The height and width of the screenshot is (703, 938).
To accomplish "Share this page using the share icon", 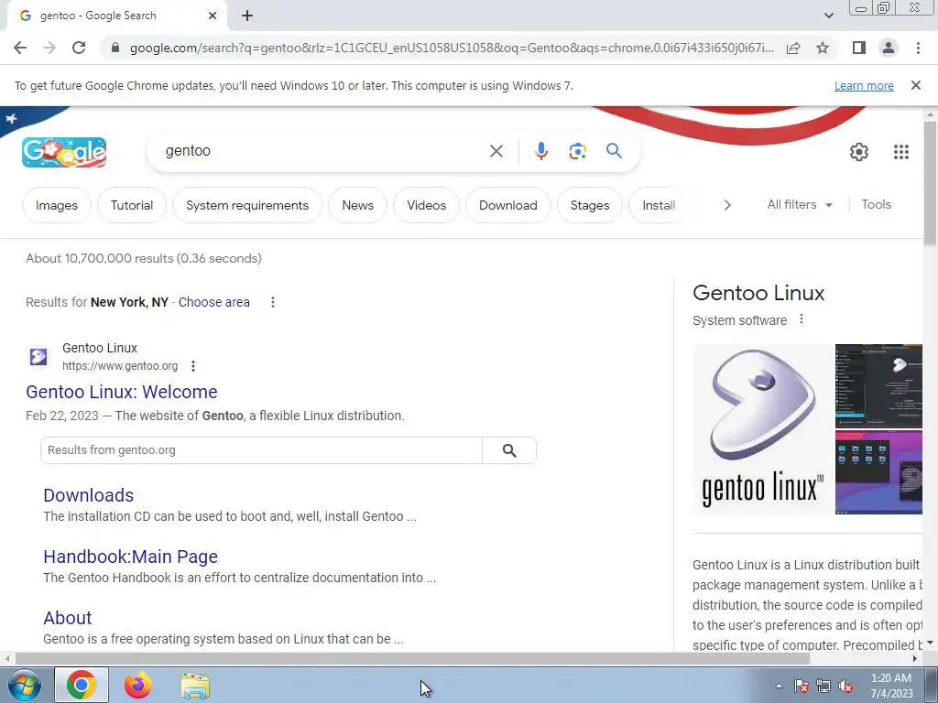I will tap(793, 48).
